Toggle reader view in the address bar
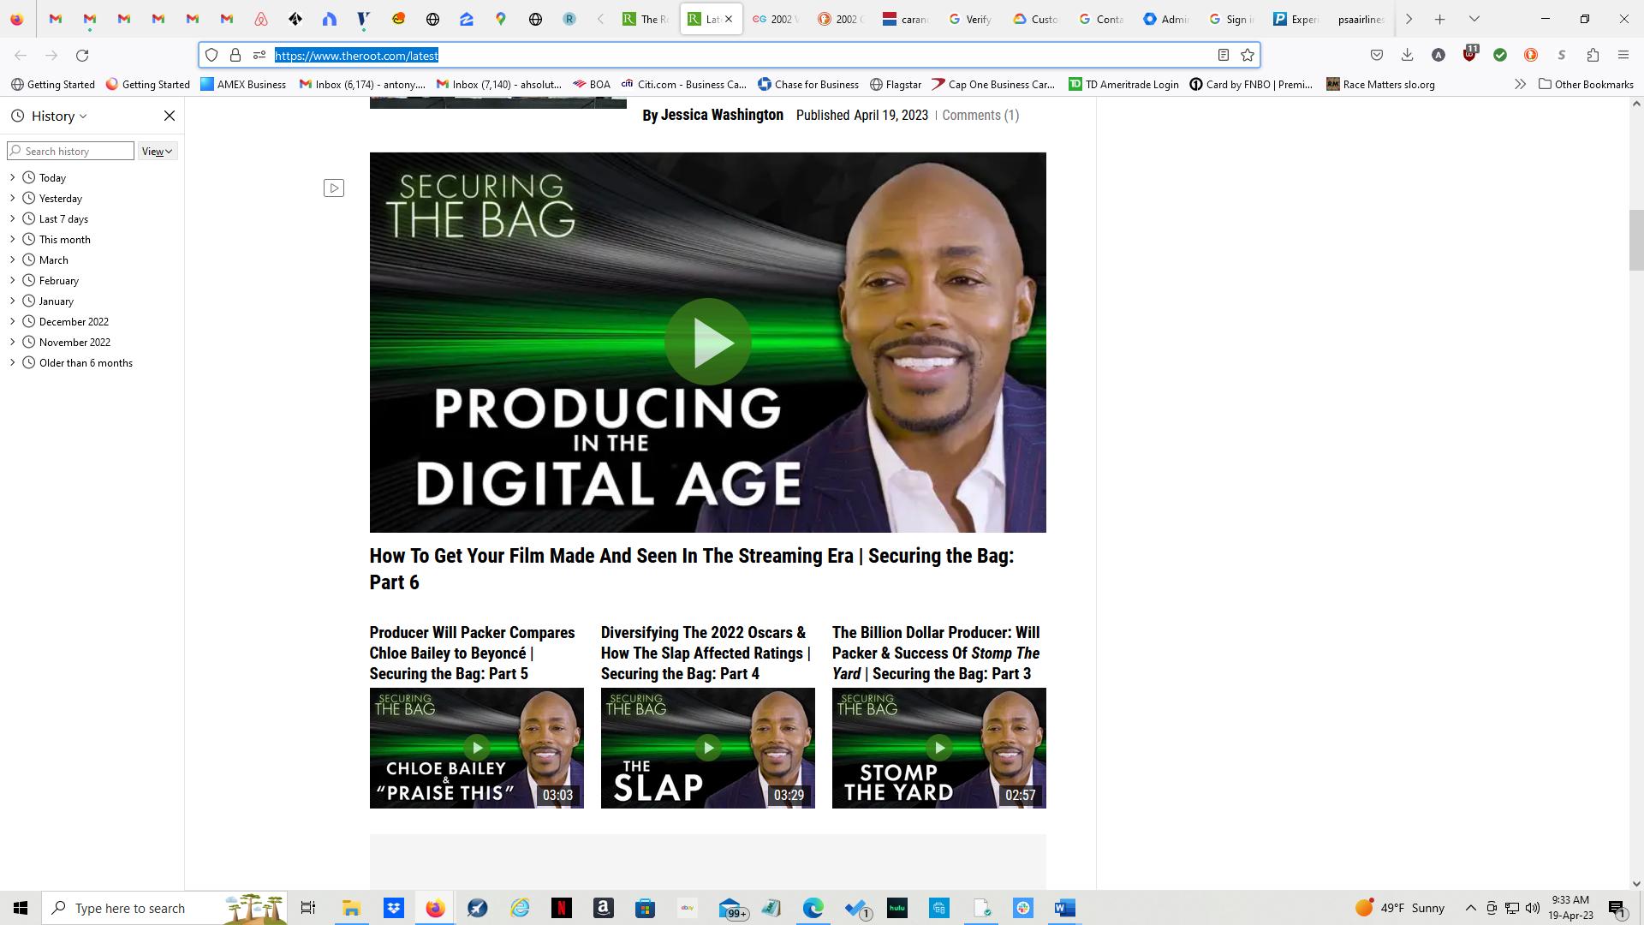Screen dimensions: 1644x925 click(1223, 55)
